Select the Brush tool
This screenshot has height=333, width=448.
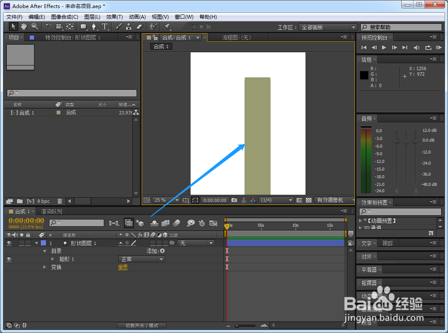(x=118, y=26)
